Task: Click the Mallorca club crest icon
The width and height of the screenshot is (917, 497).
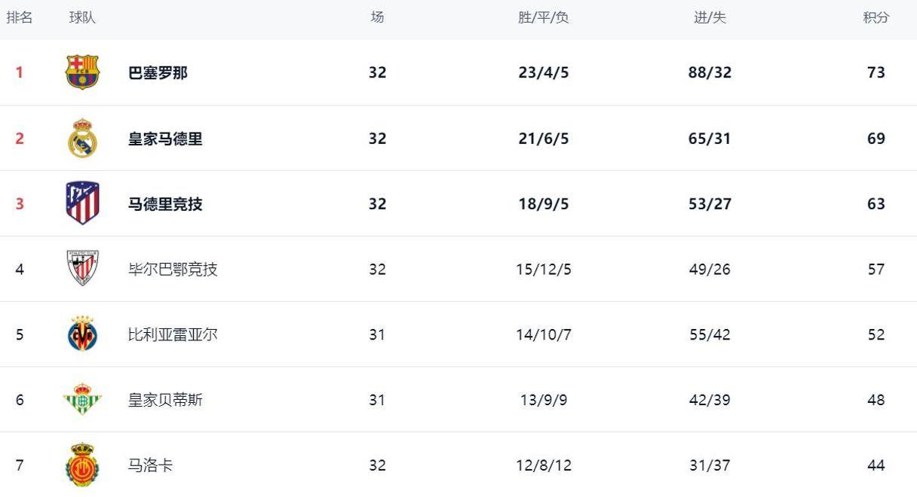Action: coord(82,465)
